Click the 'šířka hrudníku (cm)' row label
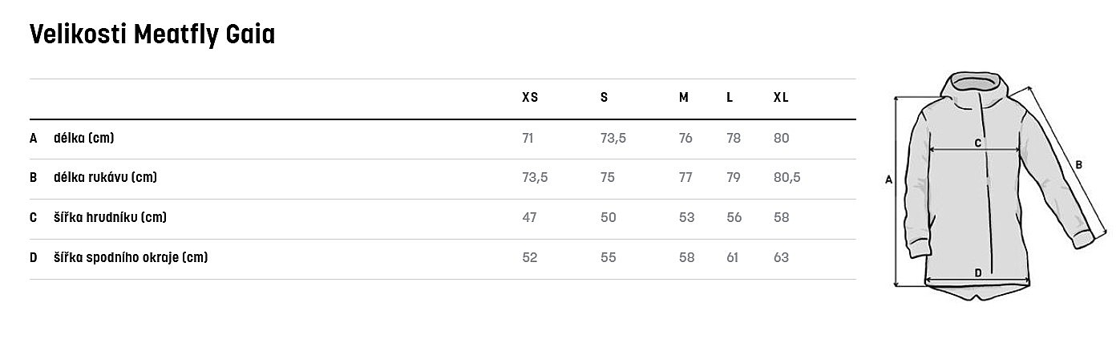This screenshot has width=1116, height=355. tap(110, 217)
